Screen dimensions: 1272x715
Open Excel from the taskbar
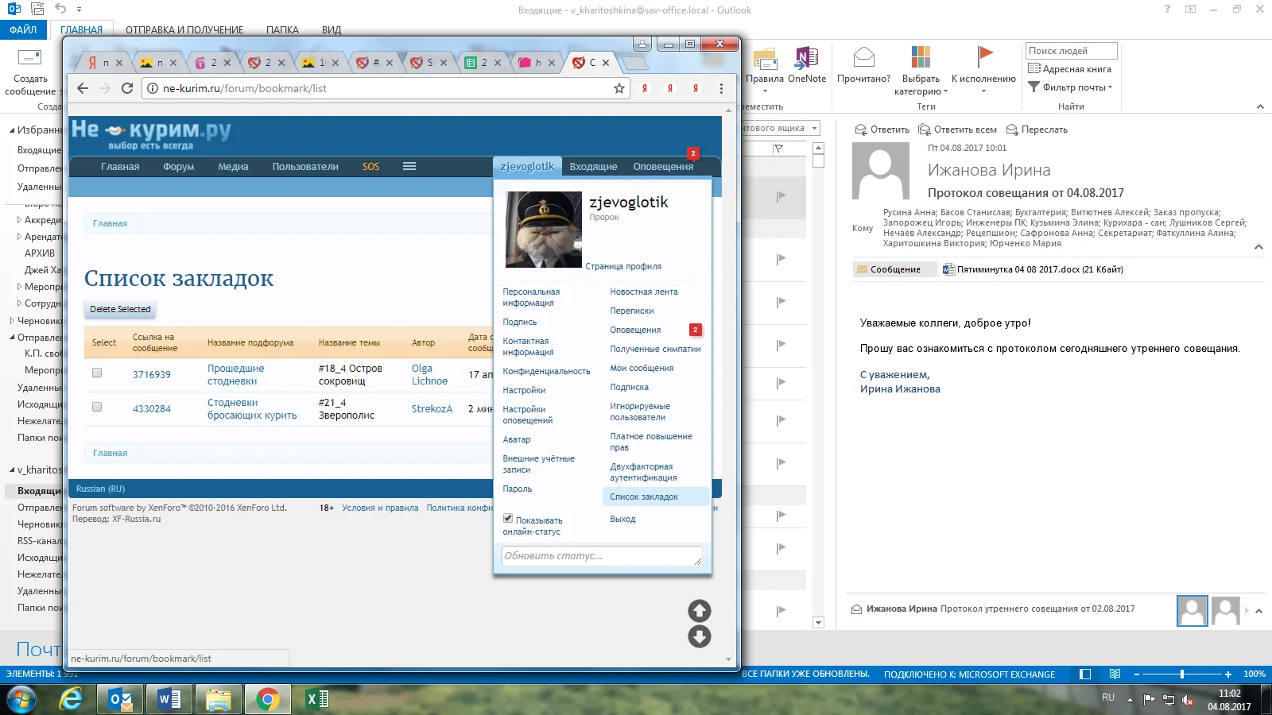point(317,699)
